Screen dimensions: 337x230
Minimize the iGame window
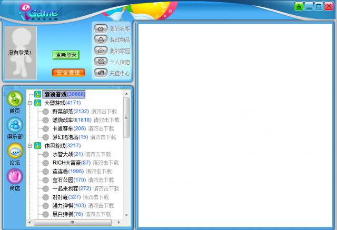coord(309,6)
